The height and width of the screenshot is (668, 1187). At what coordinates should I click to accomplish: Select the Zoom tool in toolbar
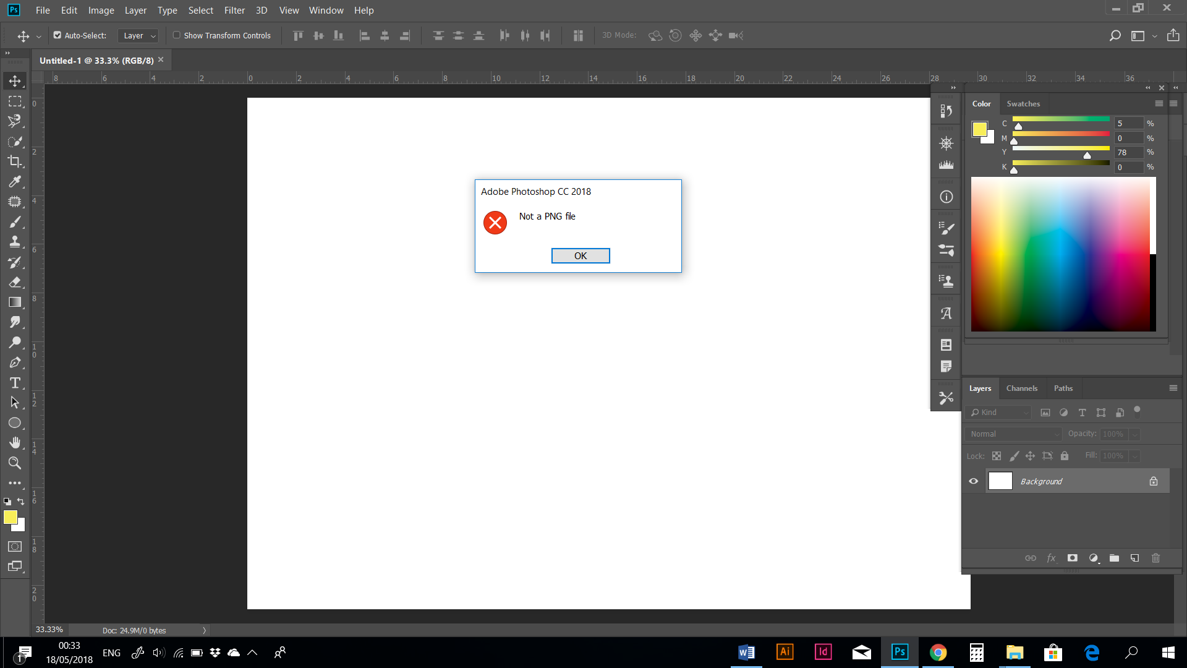15,463
